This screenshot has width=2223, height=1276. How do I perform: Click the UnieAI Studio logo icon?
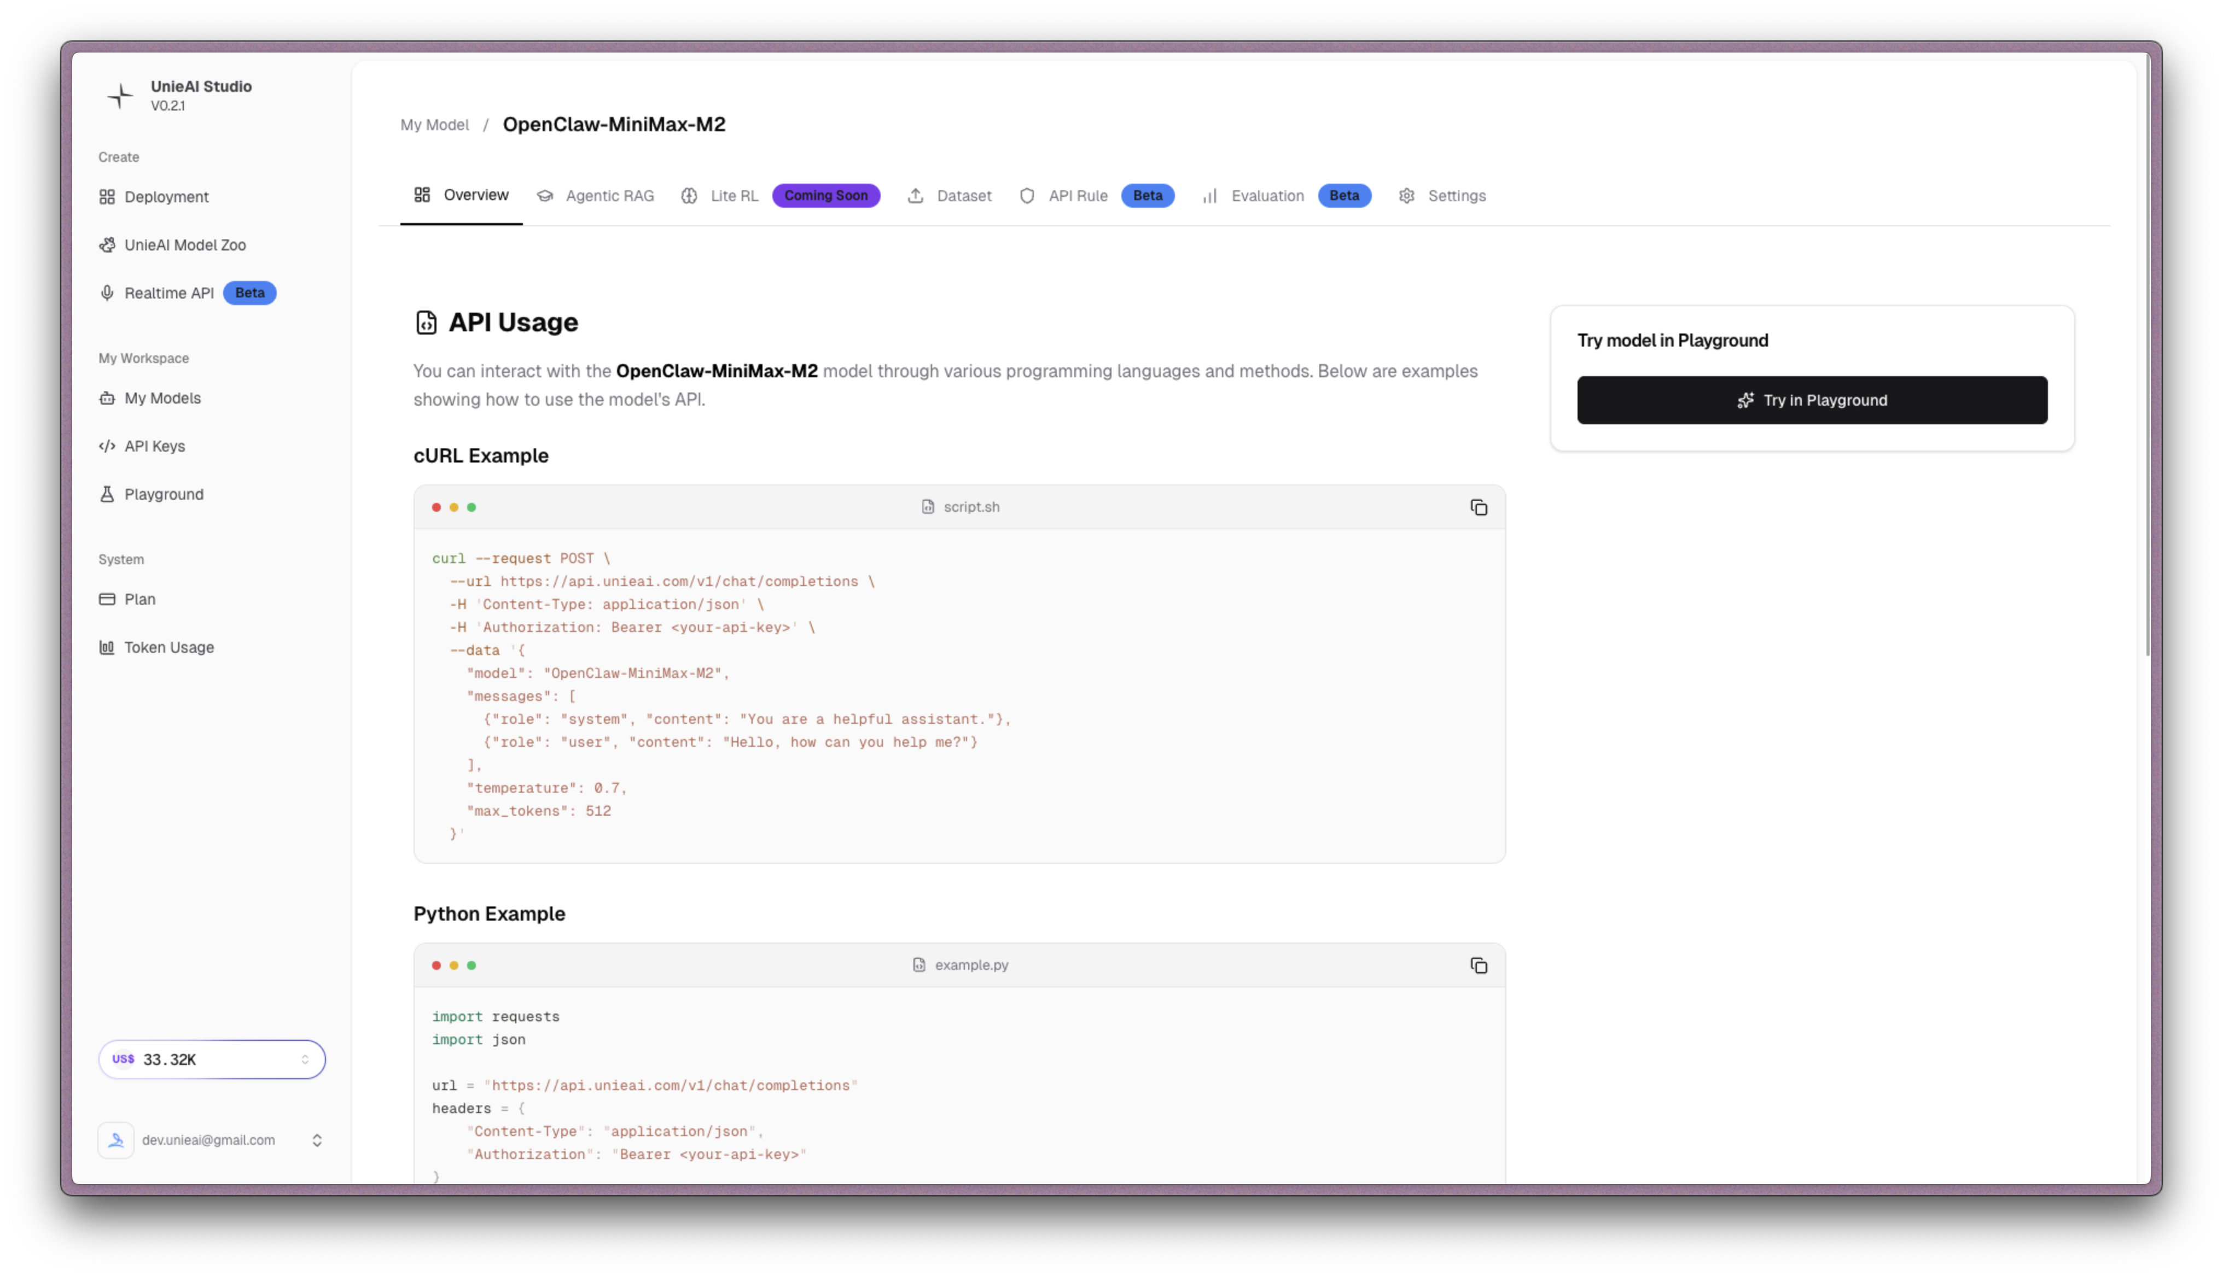point(120,96)
